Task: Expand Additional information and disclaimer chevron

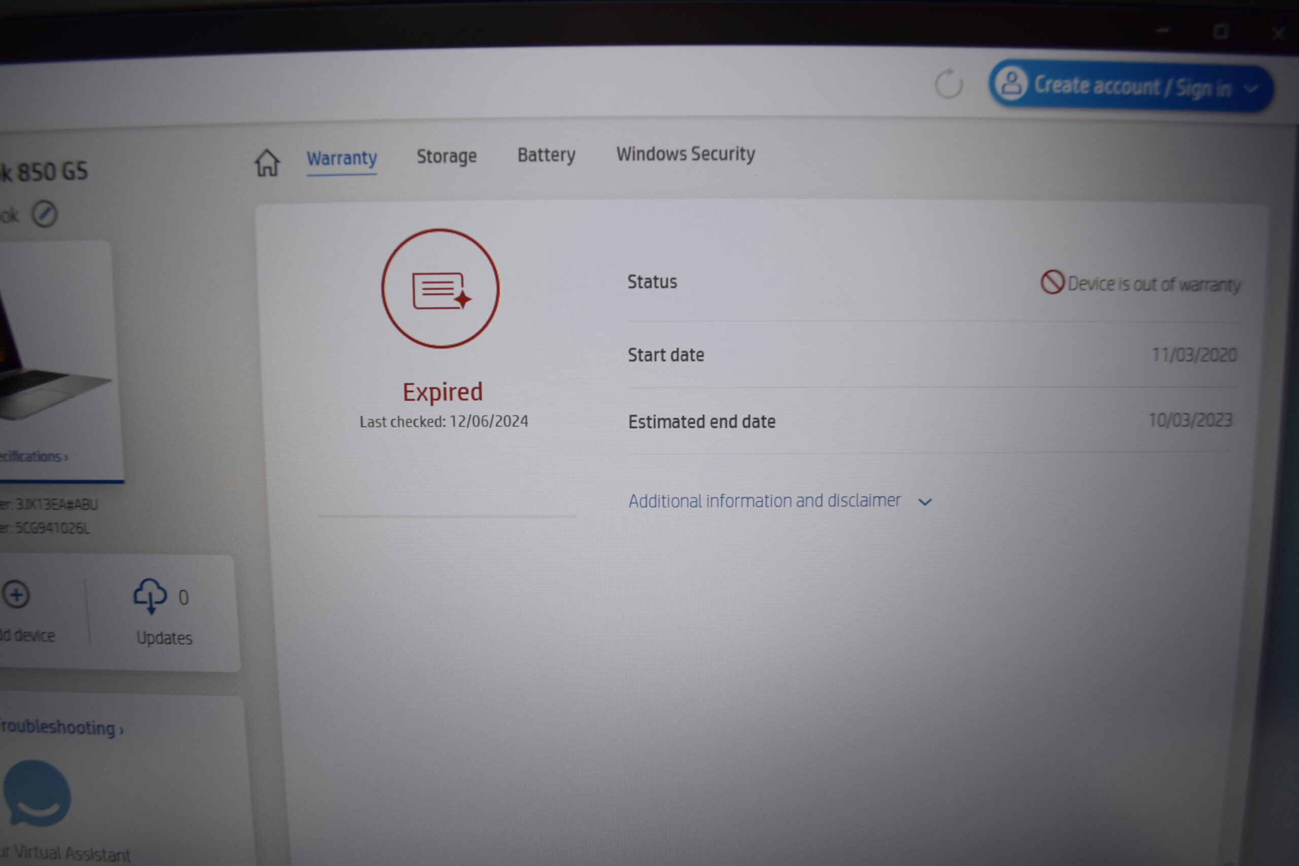Action: pos(925,501)
